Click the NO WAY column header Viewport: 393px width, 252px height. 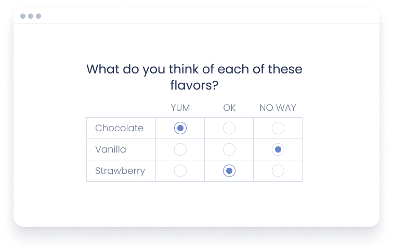[x=278, y=108]
